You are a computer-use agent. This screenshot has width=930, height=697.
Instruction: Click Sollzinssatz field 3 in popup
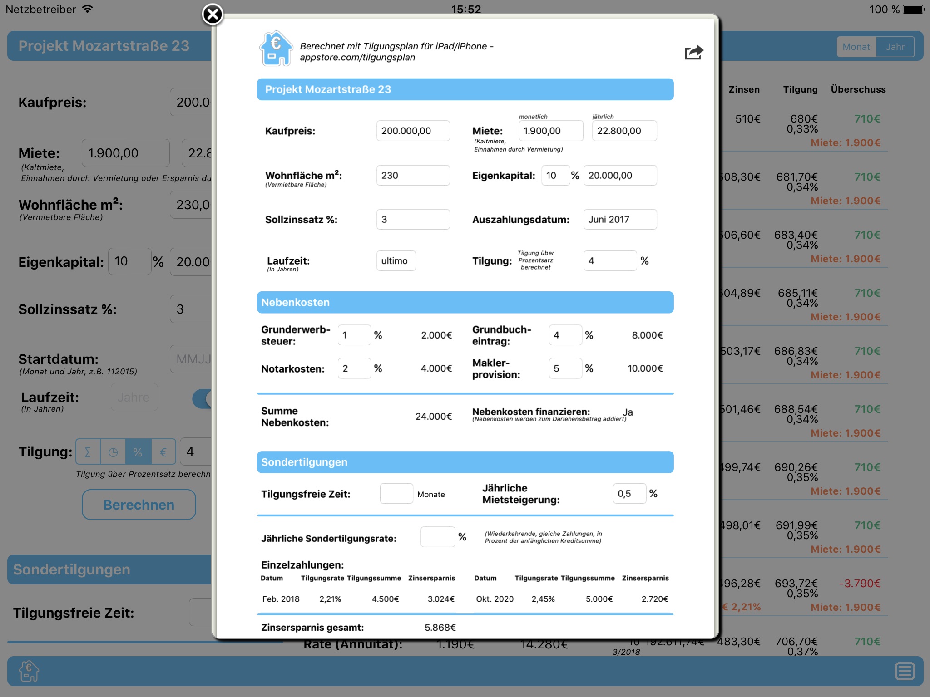coord(413,219)
